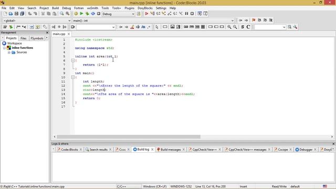The width and height of the screenshot is (336, 189).
Task: Click the Undo toolbar icon
Action: pyautogui.click(x=29, y=14)
